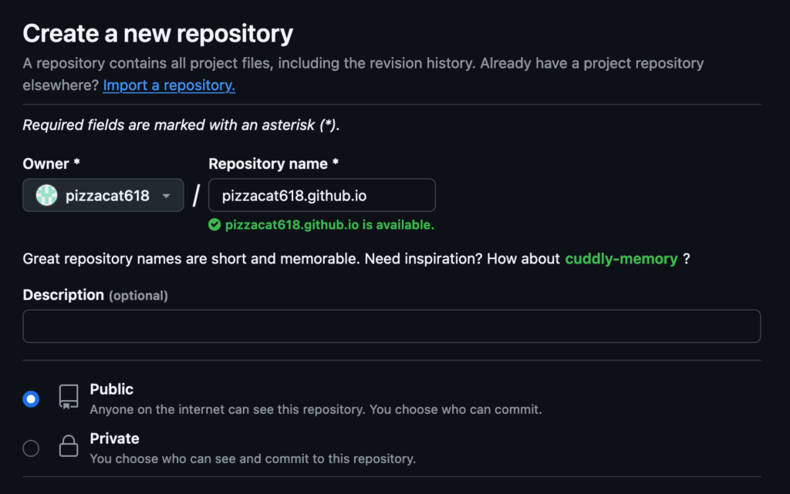This screenshot has width=790, height=494.
Task: Click the caret arrow in Owner selector
Action: click(x=167, y=196)
